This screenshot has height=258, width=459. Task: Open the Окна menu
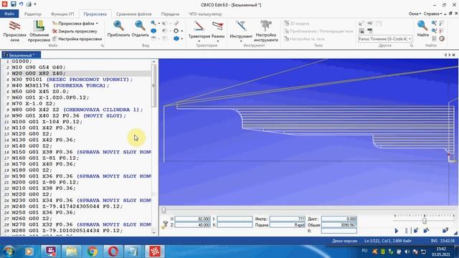415,14
